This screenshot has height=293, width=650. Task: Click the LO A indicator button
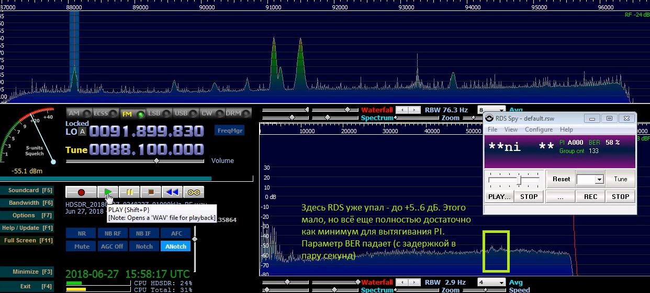pyautogui.click(x=82, y=132)
